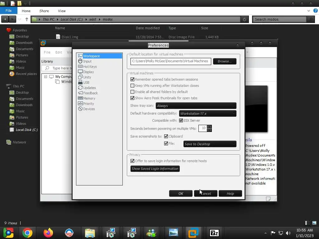Enable Keep VMs running after Workstation closes

(132, 86)
